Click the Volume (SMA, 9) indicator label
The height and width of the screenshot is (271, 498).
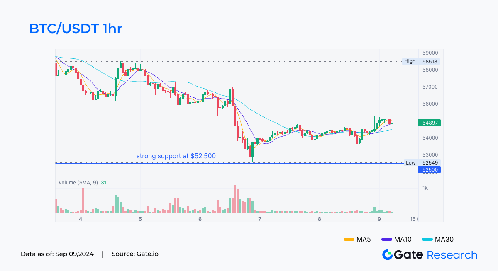tap(78, 182)
